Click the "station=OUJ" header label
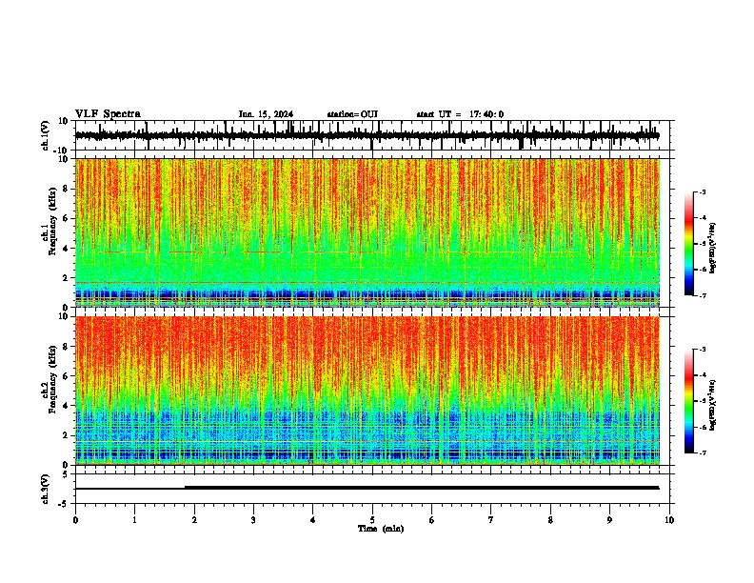The image size is (754, 583). click(352, 114)
